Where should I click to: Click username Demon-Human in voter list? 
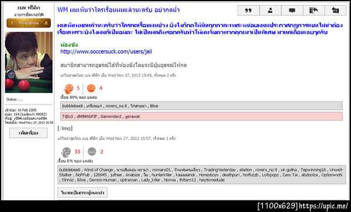(103, 180)
